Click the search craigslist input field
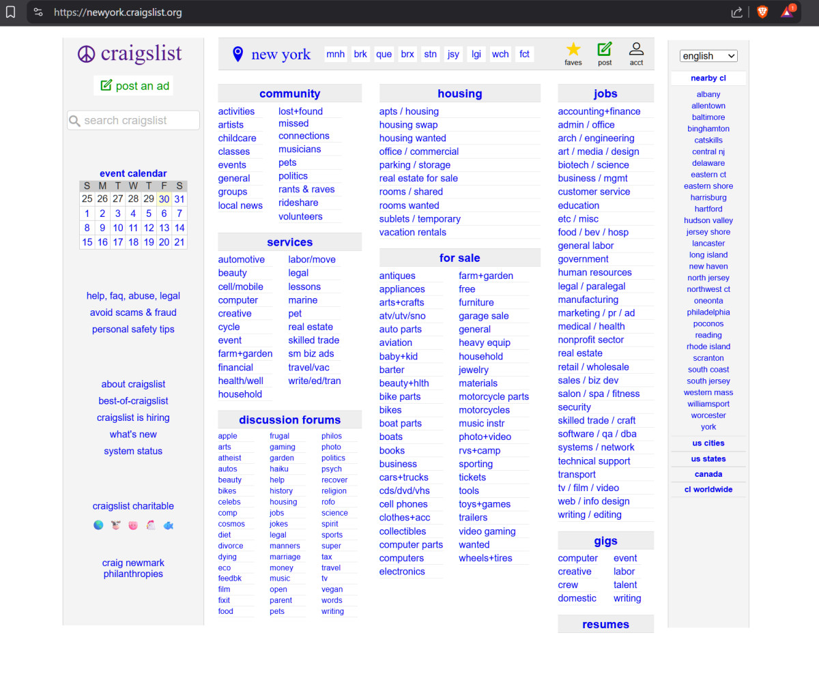Viewport: 819px width, 676px height. [x=134, y=121]
